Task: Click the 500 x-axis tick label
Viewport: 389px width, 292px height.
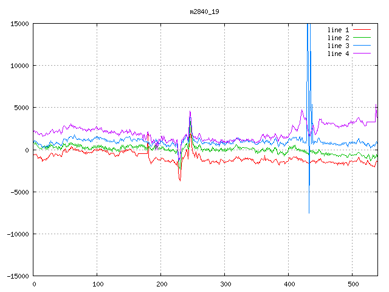Action: coord(352,284)
